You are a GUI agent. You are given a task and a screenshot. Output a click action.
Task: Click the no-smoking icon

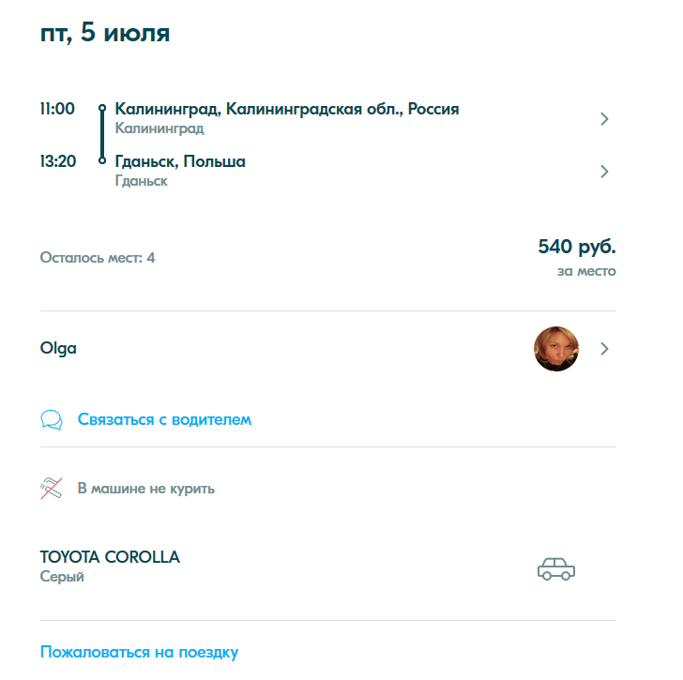pos(52,488)
